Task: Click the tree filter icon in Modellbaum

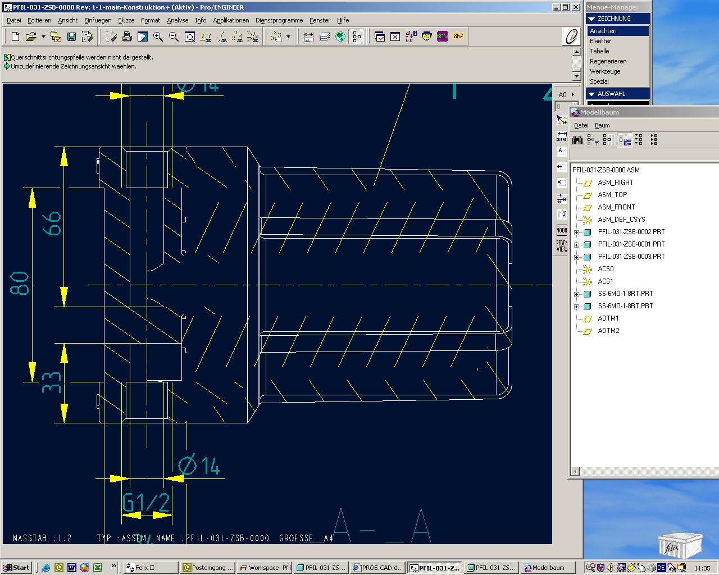Action: coord(593,140)
